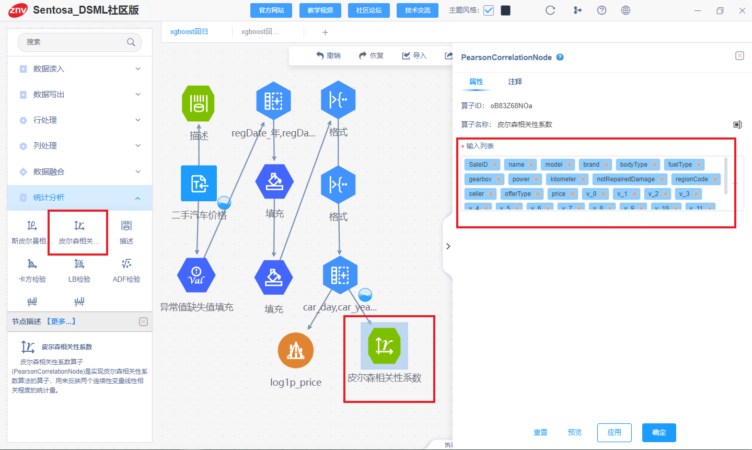This screenshot has height=450, width=752.
Task: Remove notRepairedDamage tag from input list
Action: [662, 179]
